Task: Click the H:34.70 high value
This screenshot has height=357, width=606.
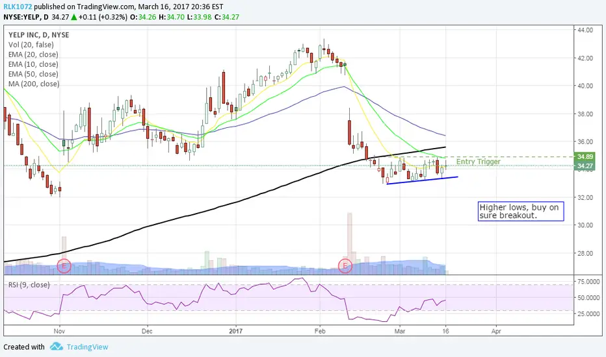Action: 172,17
